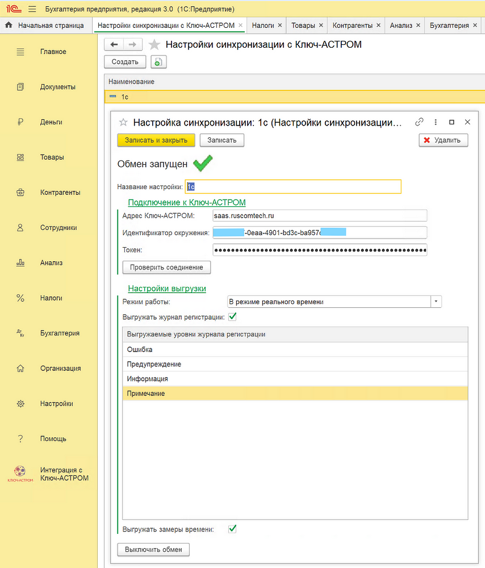Open the Ключ-АСТРОМ integration logo

(x=20, y=474)
